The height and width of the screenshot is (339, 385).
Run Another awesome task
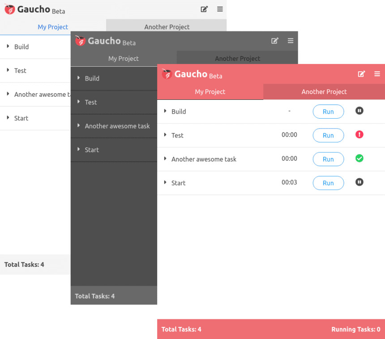tap(328, 159)
